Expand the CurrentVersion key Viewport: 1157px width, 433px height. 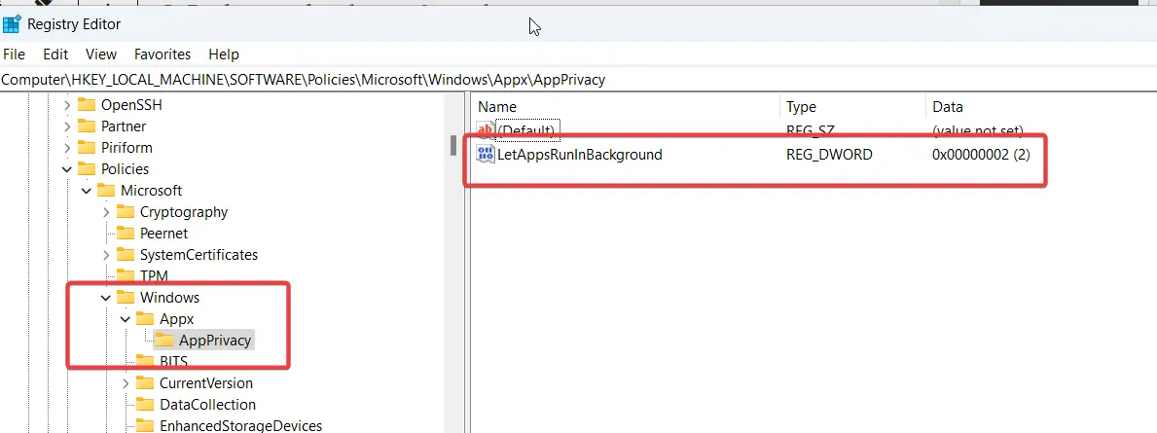(126, 383)
